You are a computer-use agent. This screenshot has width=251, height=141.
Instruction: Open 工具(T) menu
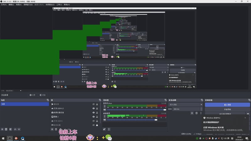click(59, 5)
